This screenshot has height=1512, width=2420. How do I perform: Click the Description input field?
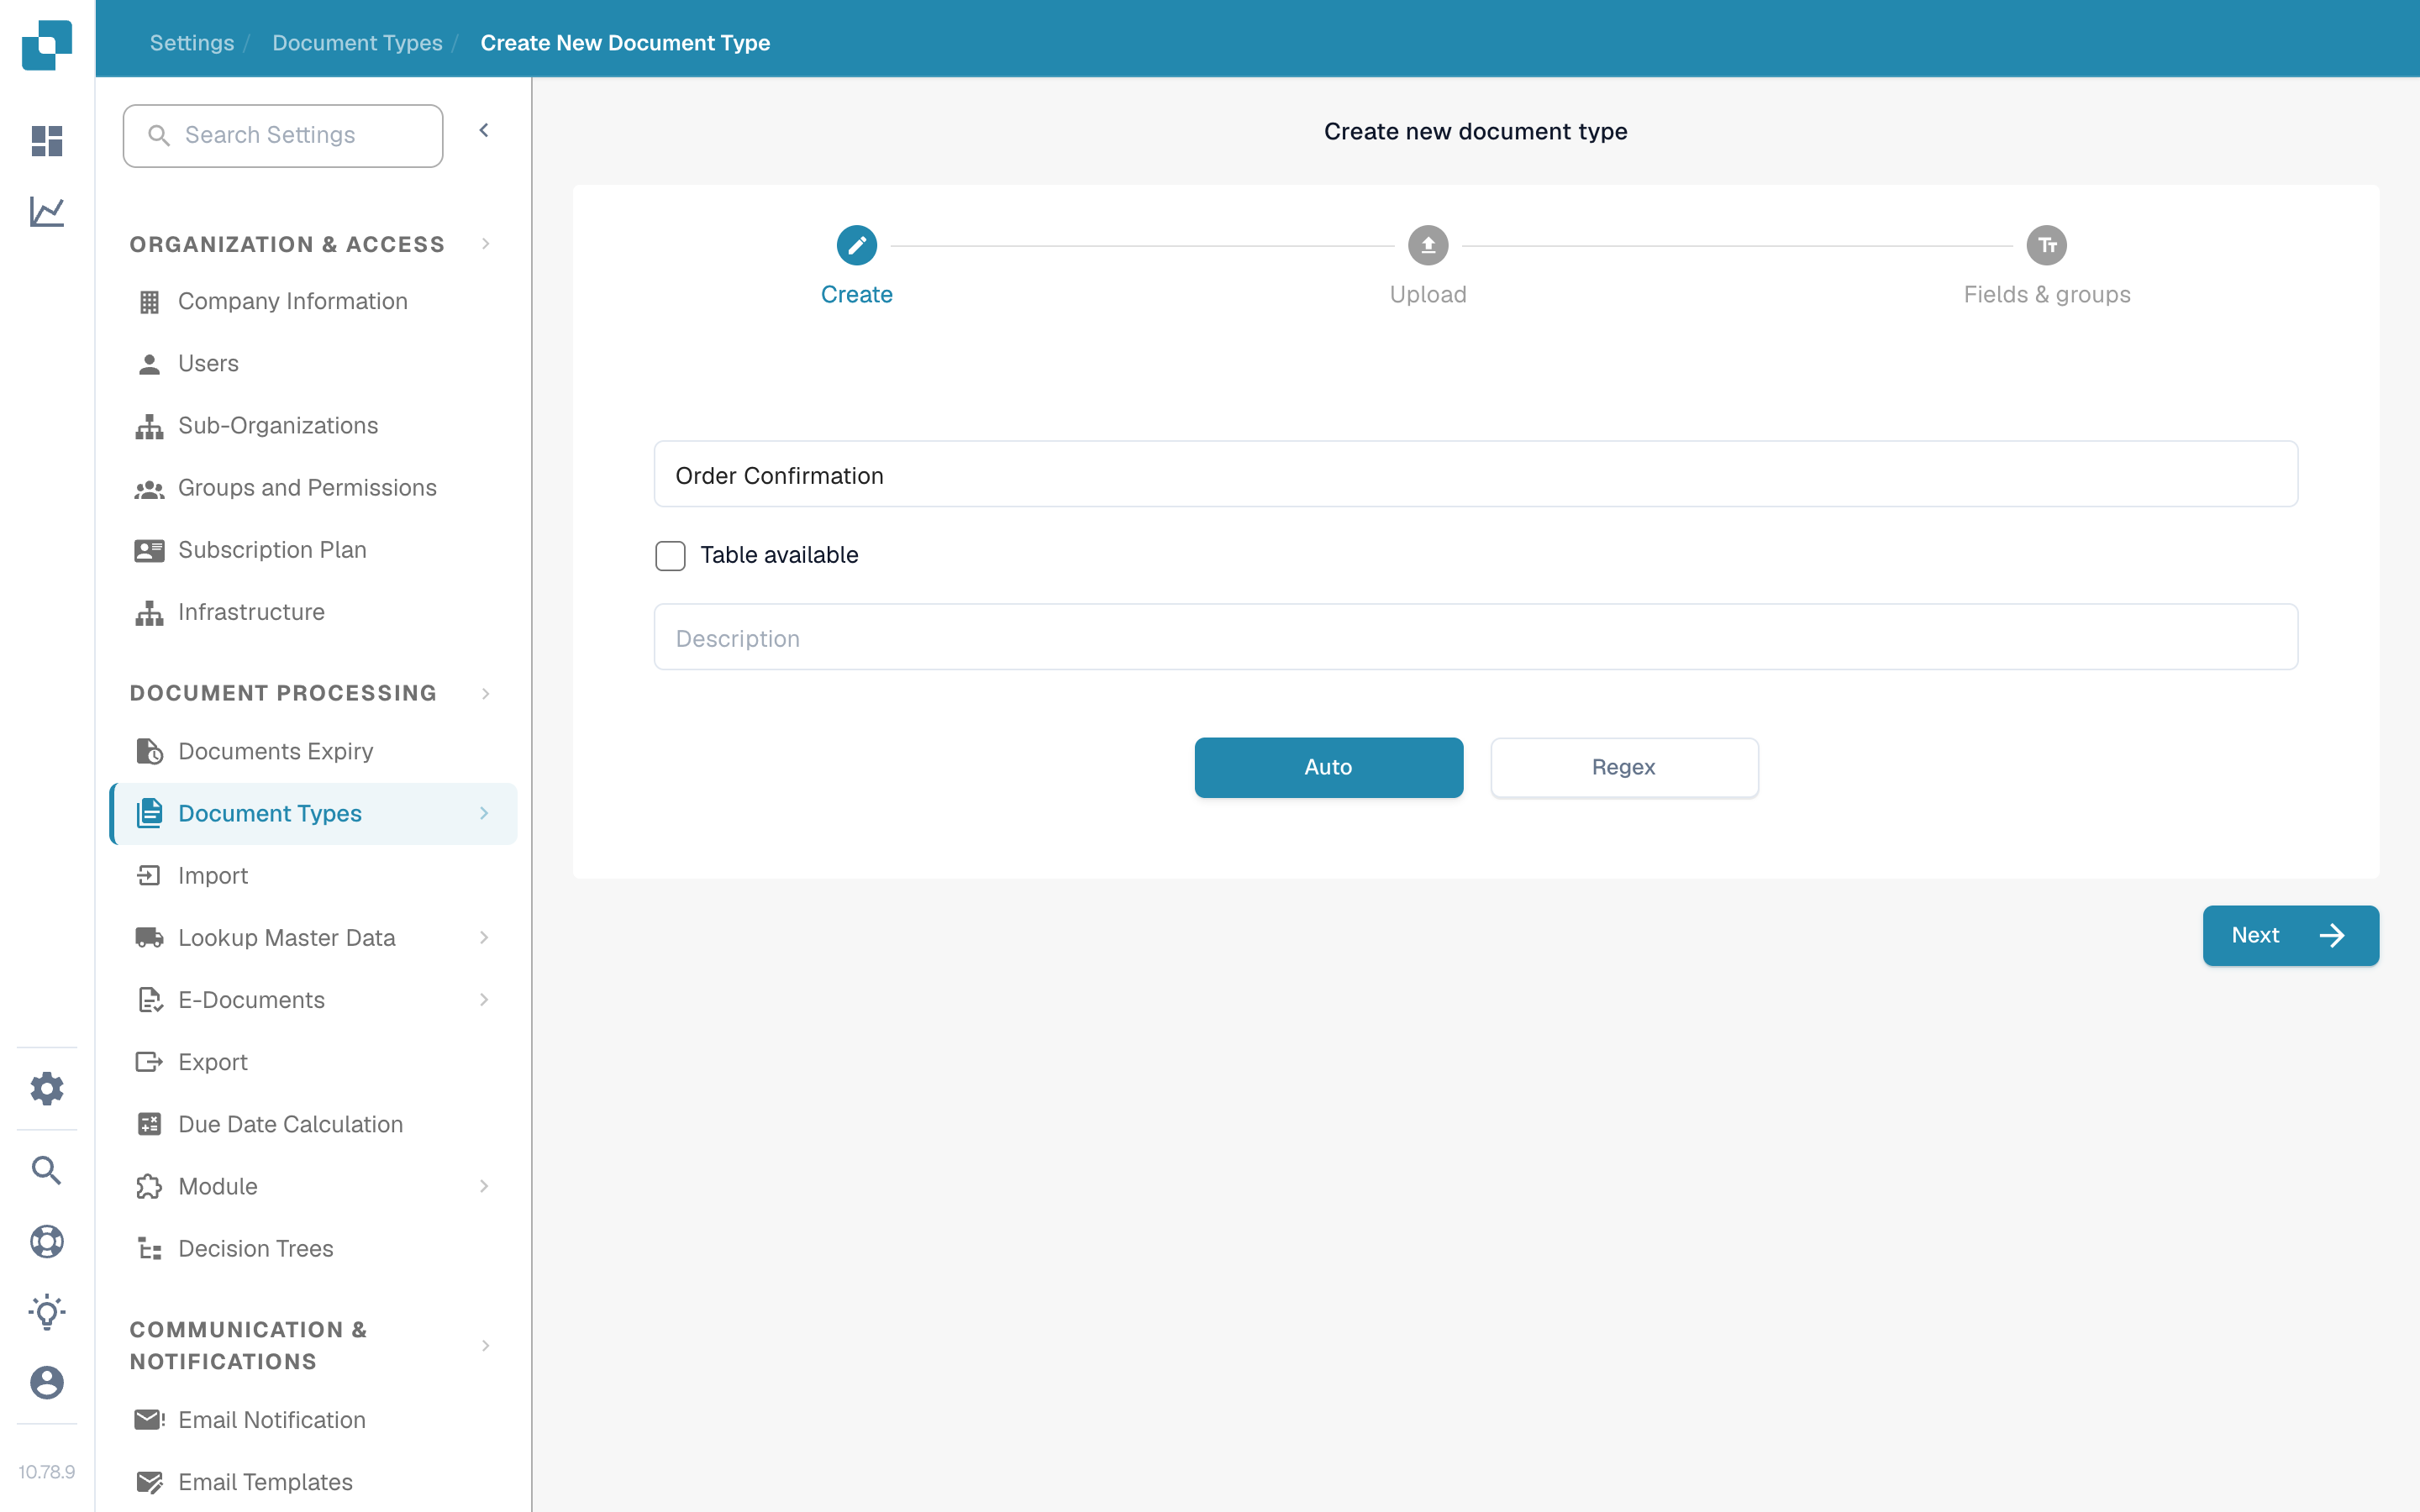pos(1475,637)
